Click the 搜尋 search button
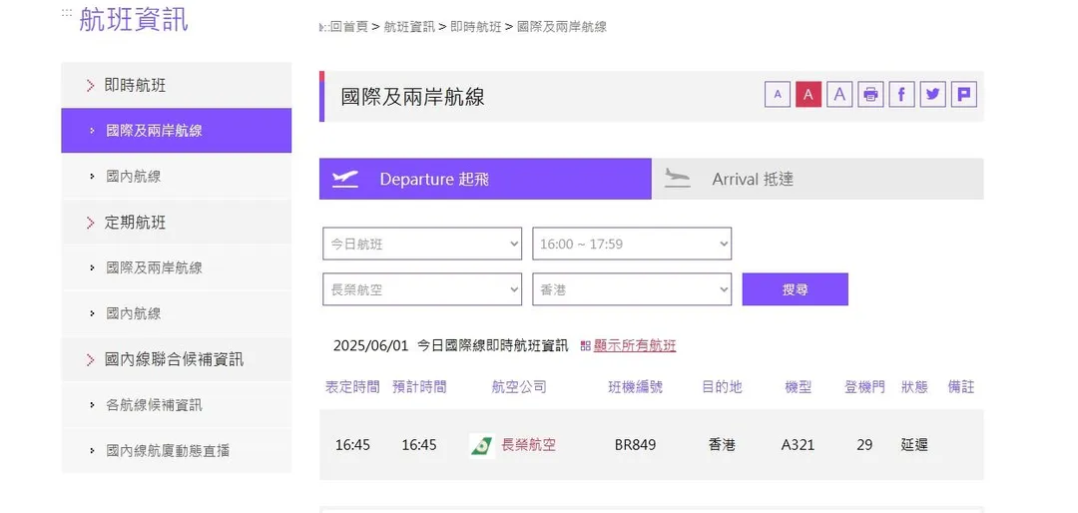Image resolution: width=1078 pixels, height=513 pixels. coord(795,289)
